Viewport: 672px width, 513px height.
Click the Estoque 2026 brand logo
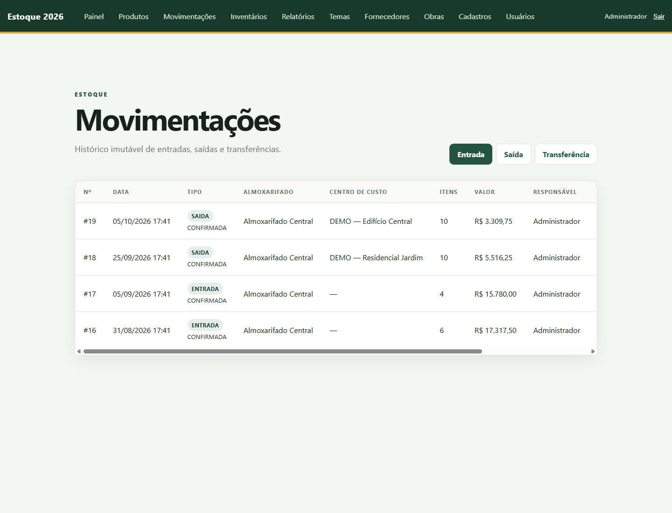point(35,16)
